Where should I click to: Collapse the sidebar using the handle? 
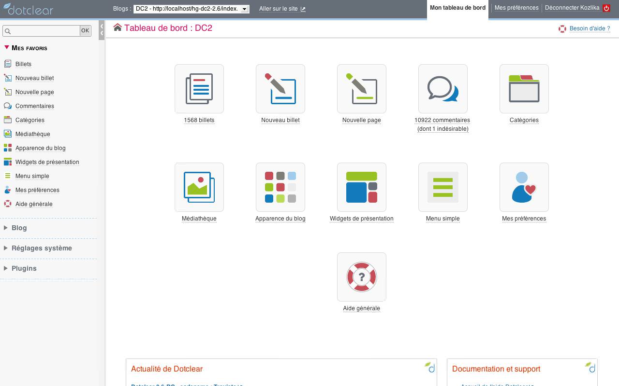(102, 30)
